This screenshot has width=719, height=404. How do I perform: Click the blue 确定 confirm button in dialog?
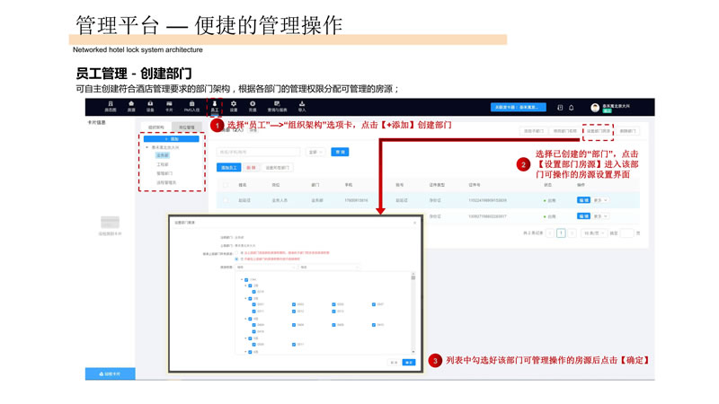point(409,363)
